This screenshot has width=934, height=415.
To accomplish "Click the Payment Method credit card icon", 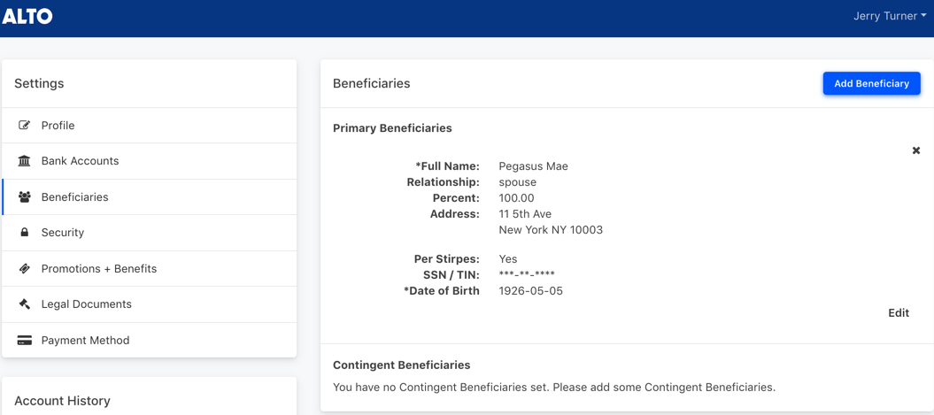I will point(25,341).
